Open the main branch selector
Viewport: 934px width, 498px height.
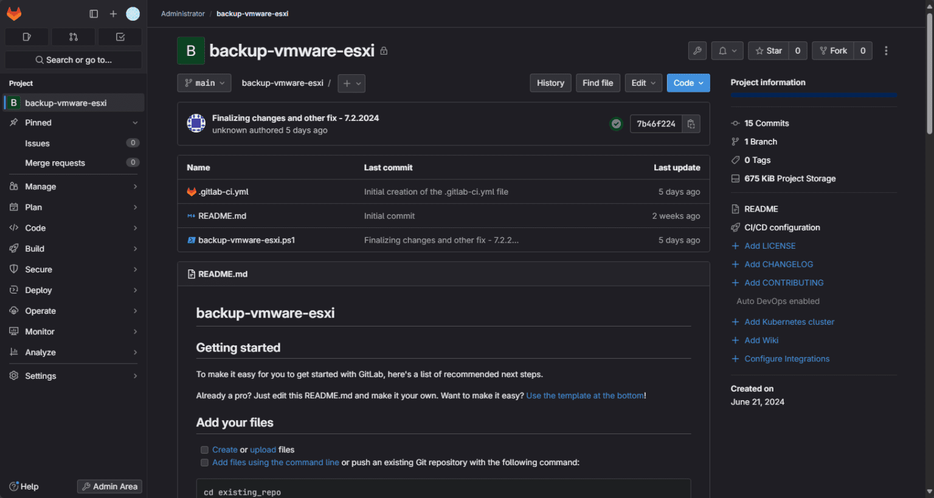204,83
